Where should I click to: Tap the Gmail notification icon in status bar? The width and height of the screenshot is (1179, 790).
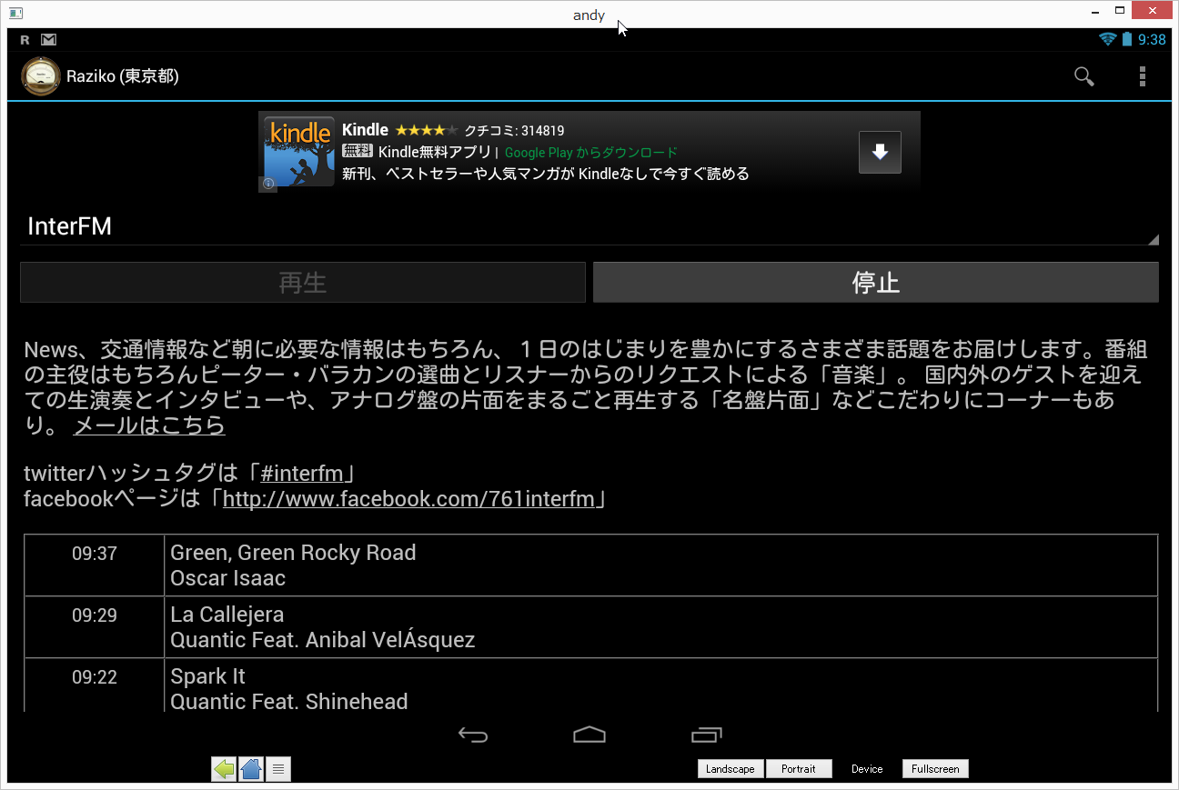[x=49, y=40]
